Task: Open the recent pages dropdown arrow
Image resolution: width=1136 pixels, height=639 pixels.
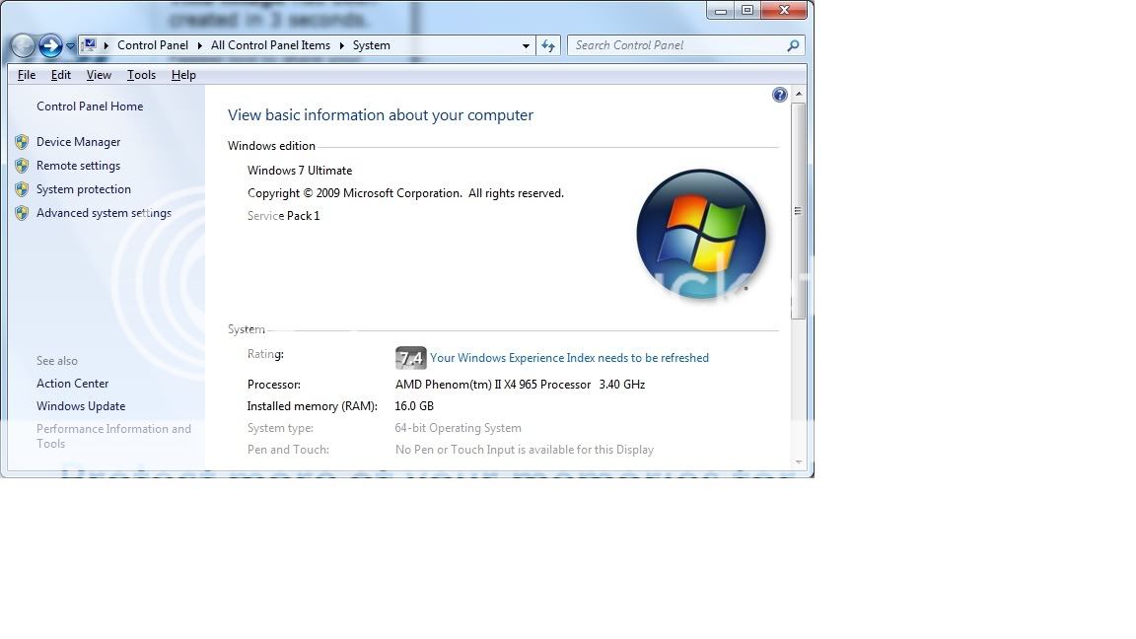Action: (x=70, y=46)
